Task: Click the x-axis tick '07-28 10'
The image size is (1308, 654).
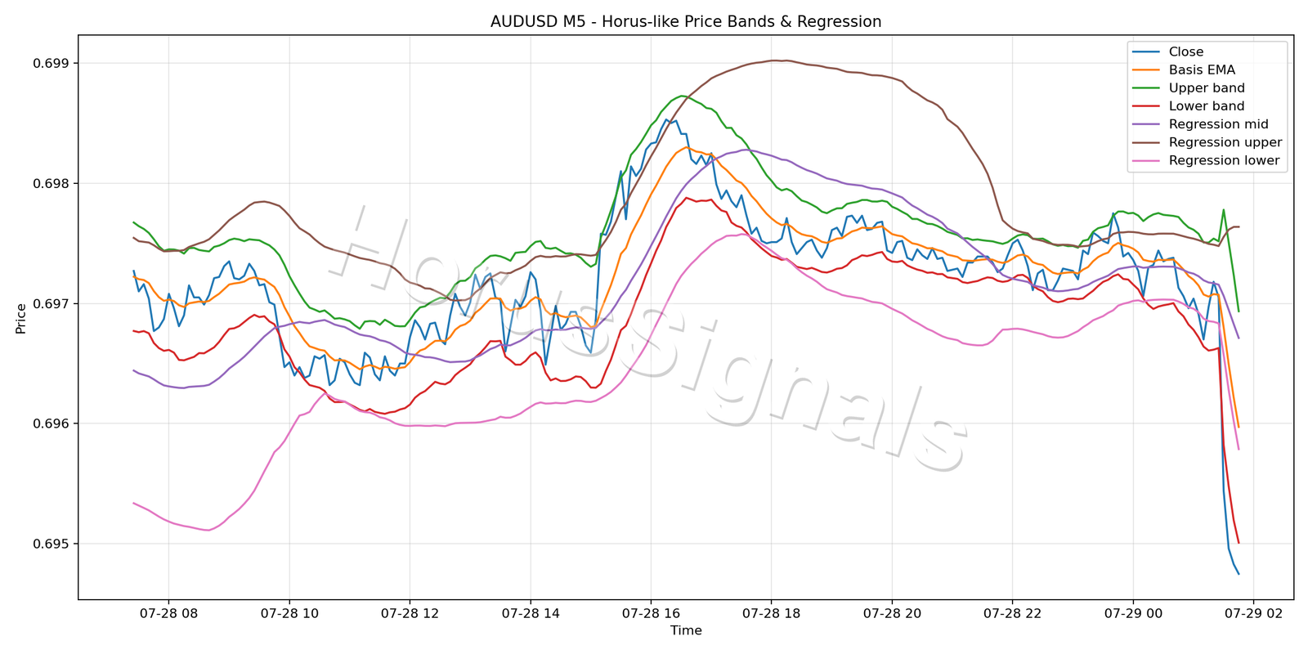Action: 289,612
